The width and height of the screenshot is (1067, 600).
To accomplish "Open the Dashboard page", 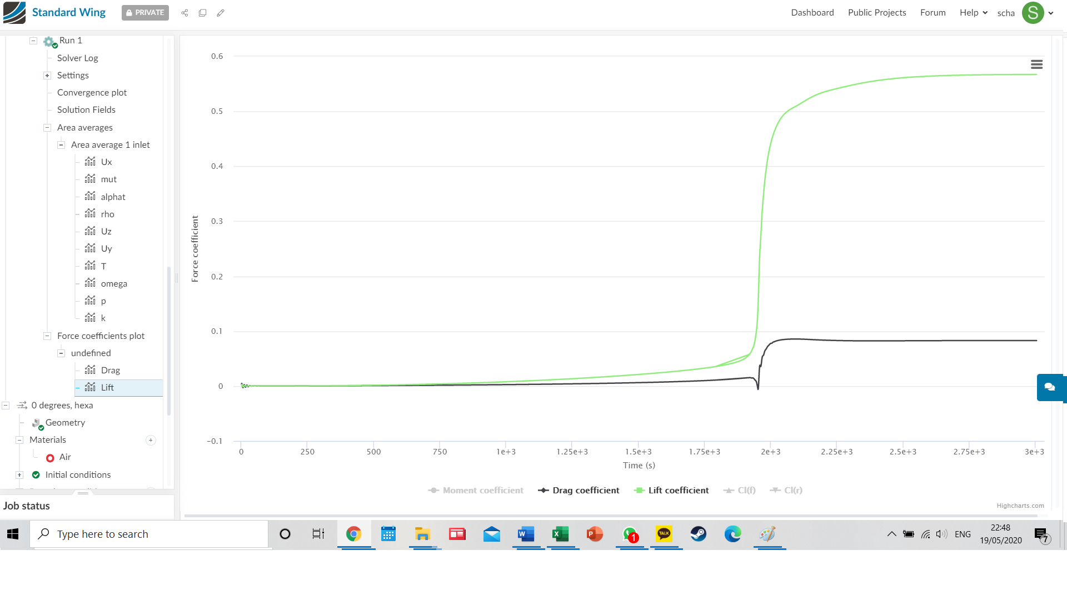I will click(812, 13).
